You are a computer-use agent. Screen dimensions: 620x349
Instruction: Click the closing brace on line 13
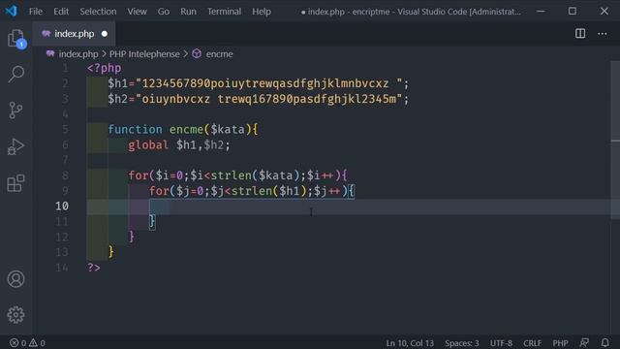coord(111,252)
